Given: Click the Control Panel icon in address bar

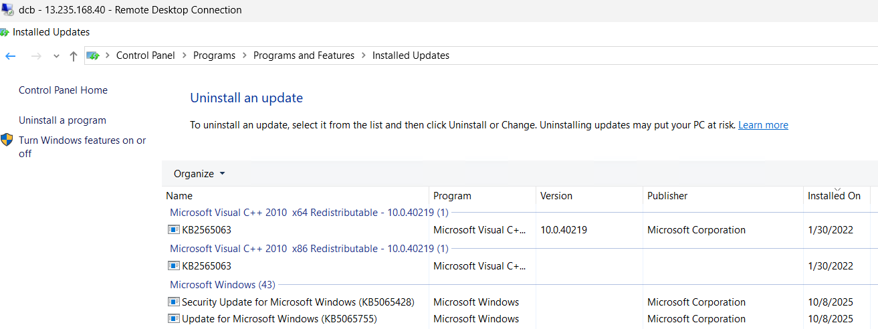Looking at the screenshot, I should pos(93,56).
